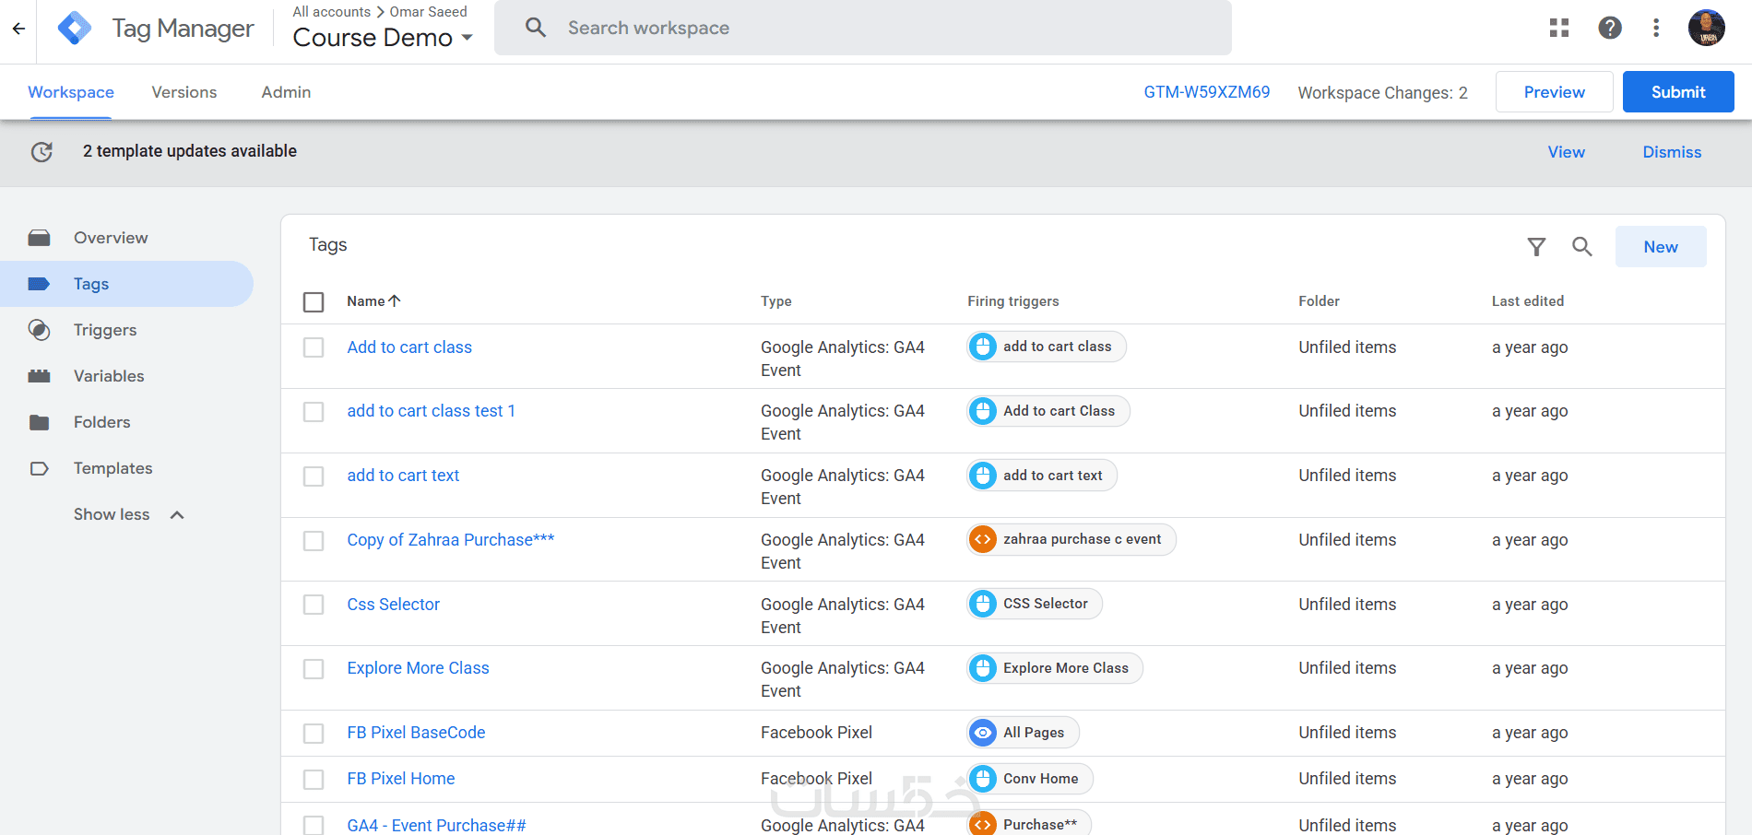Open the FB Pixel BaseCode tag
This screenshot has width=1752, height=835.
pyautogui.click(x=416, y=733)
